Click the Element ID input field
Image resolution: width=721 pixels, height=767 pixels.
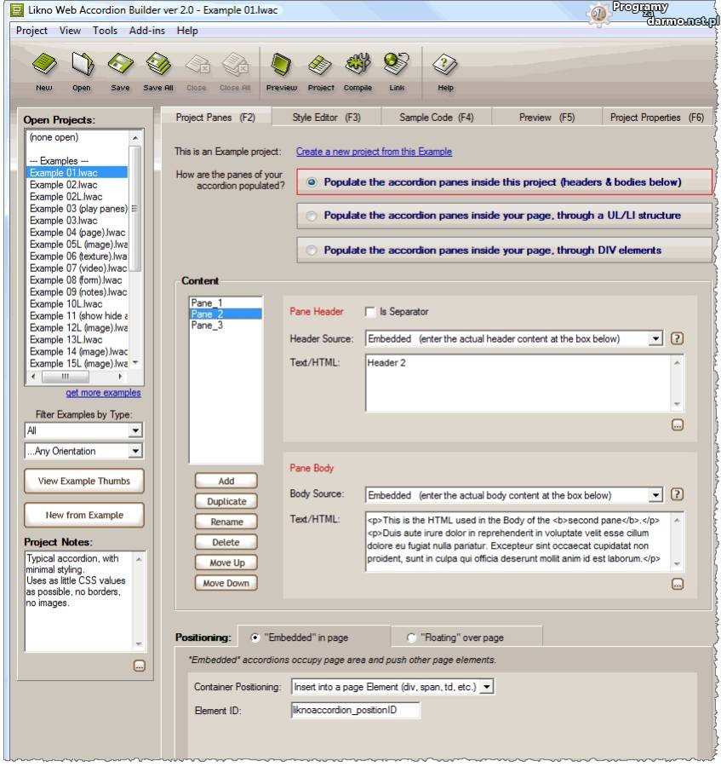point(355,710)
